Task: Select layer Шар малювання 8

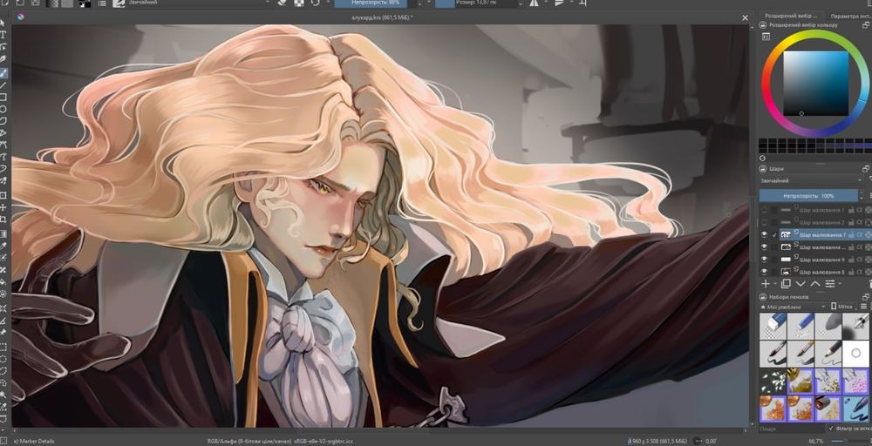Action: [821, 272]
